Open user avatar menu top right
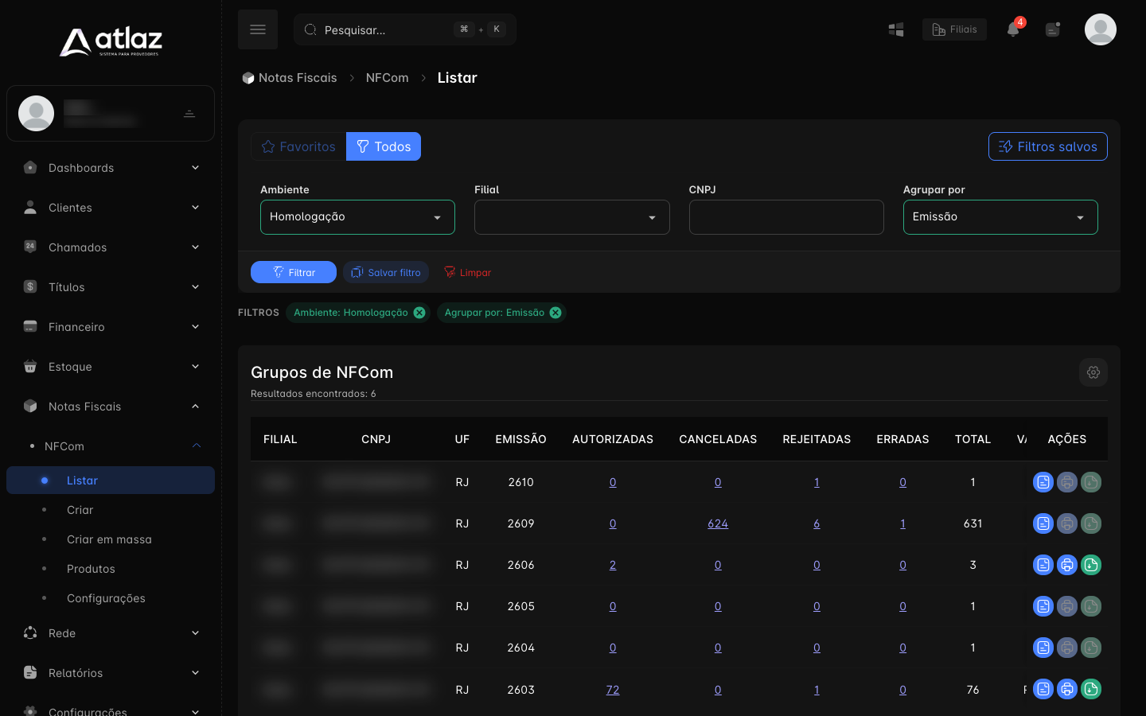 point(1100,29)
